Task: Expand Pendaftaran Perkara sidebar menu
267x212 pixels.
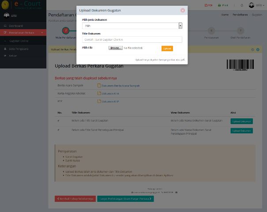Action: [x=22, y=33]
